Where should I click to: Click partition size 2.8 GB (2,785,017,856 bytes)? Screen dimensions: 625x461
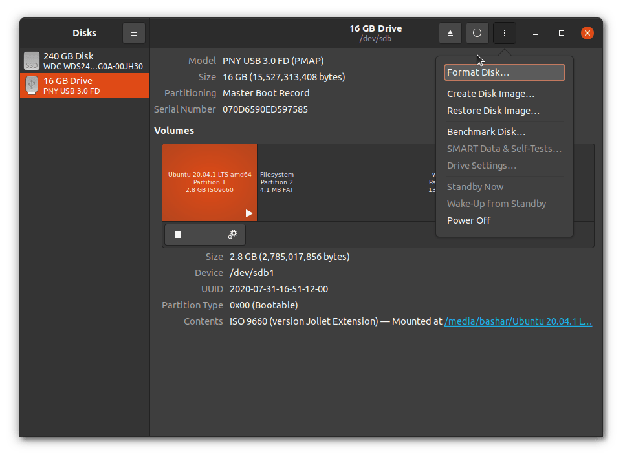289,257
